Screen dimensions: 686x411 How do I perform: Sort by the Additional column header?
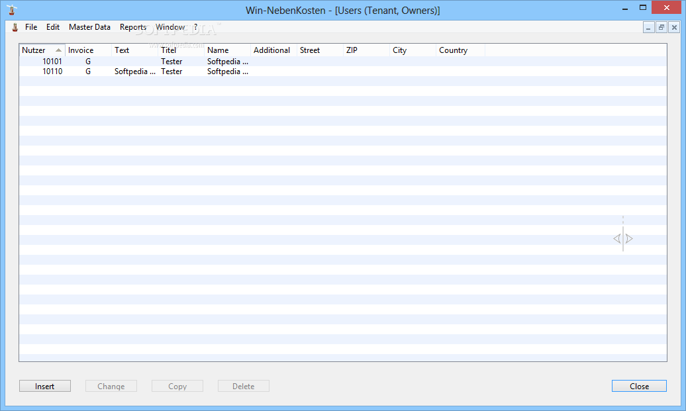tap(274, 50)
